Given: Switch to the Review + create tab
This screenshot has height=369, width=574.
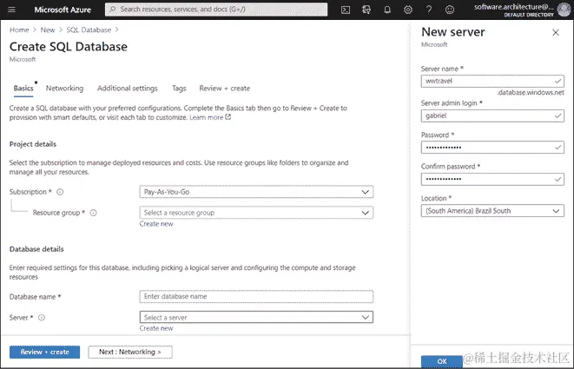Looking at the screenshot, I should coord(224,89).
